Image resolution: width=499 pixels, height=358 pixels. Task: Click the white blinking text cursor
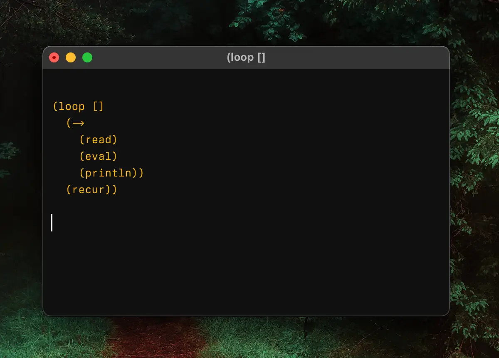click(52, 222)
